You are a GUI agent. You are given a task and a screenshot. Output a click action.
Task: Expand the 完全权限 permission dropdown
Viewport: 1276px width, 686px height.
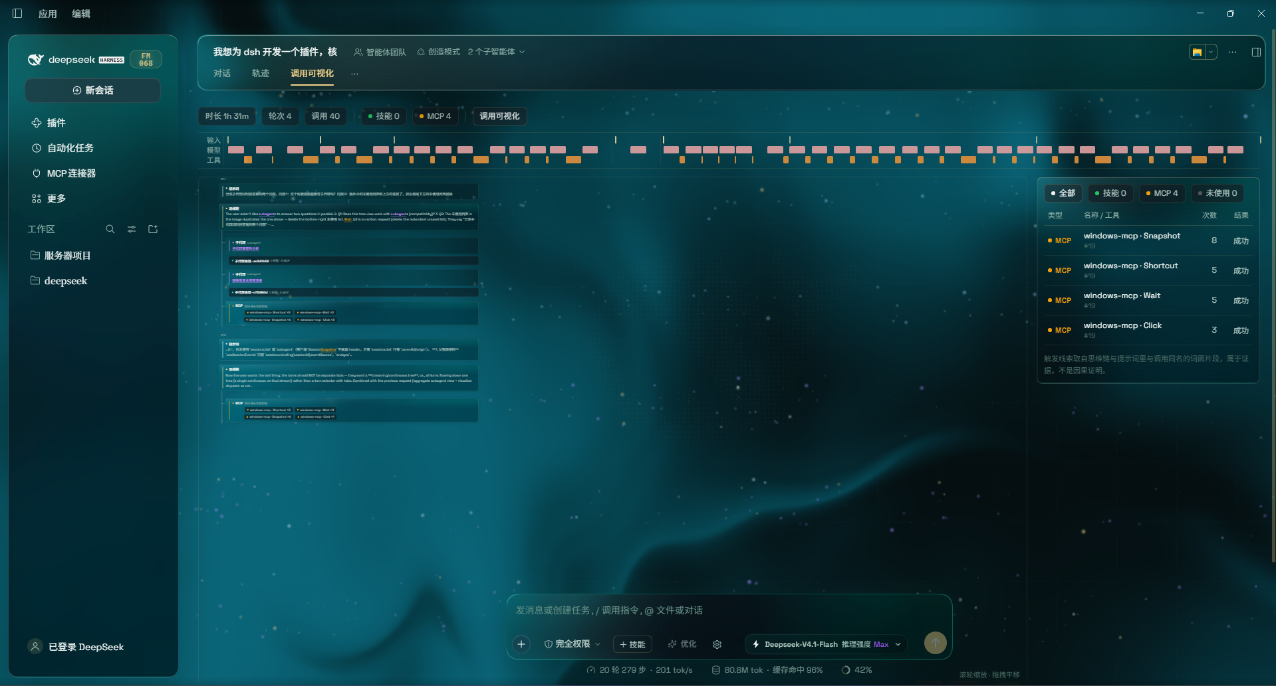coord(572,644)
